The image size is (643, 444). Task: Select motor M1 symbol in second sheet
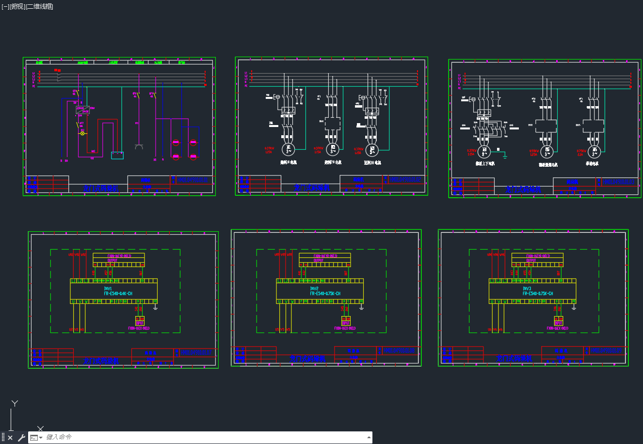(x=289, y=148)
